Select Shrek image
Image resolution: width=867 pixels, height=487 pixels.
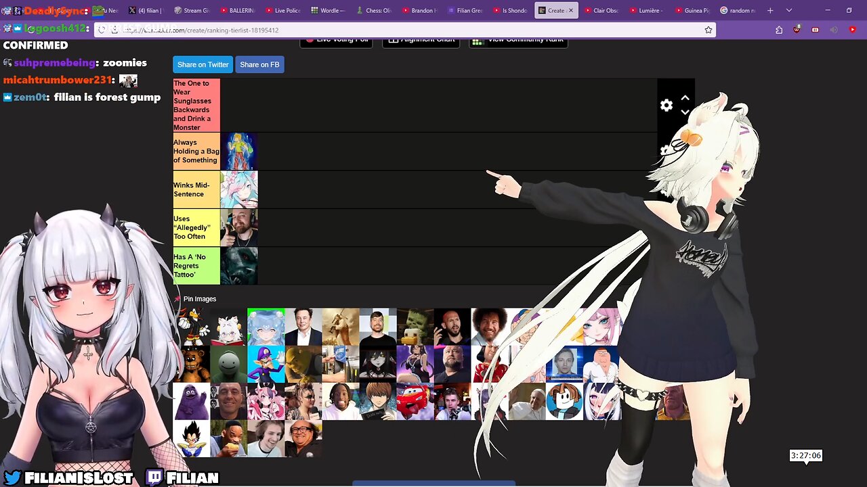[303, 364]
